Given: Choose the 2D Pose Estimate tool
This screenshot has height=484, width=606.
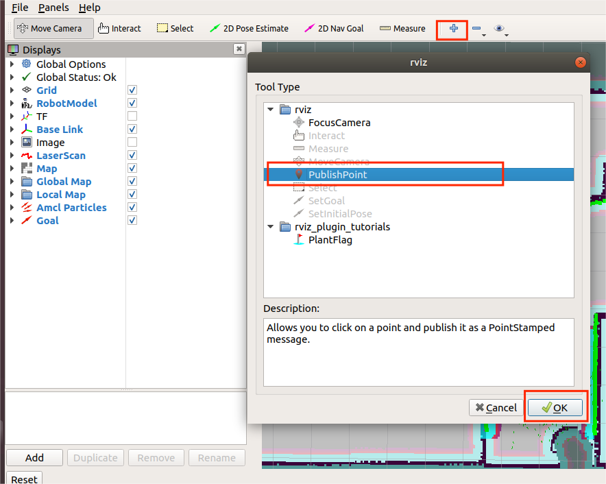Looking at the screenshot, I should point(249,29).
